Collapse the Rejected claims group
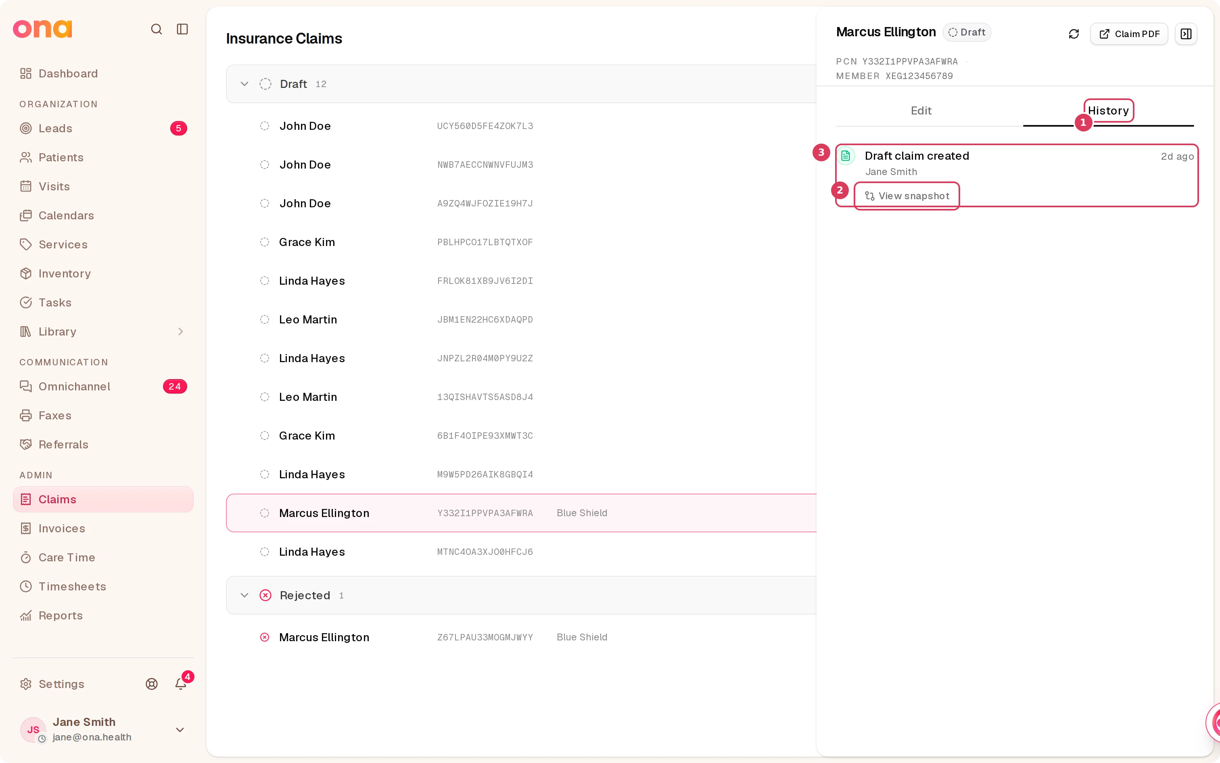 pyautogui.click(x=244, y=596)
